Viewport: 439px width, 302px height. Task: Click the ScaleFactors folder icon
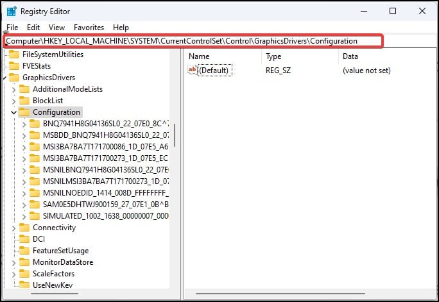[x=24, y=274]
